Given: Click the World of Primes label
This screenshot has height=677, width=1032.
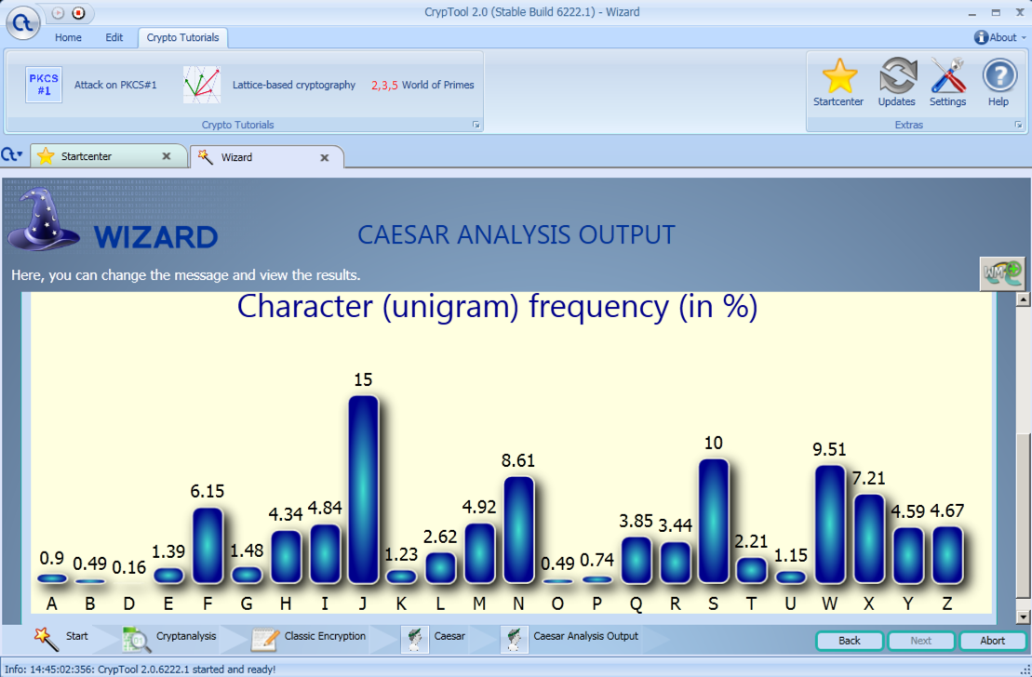Looking at the screenshot, I should tap(437, 85).
